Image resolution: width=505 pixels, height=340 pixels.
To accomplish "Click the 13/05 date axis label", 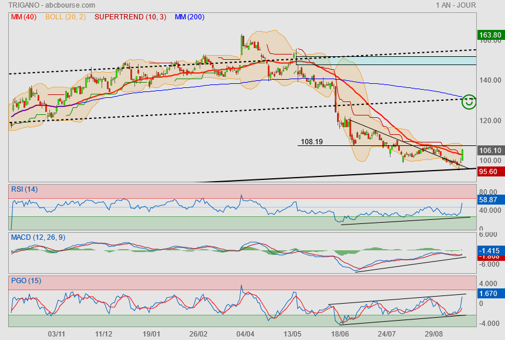I will tap(292, 334).
